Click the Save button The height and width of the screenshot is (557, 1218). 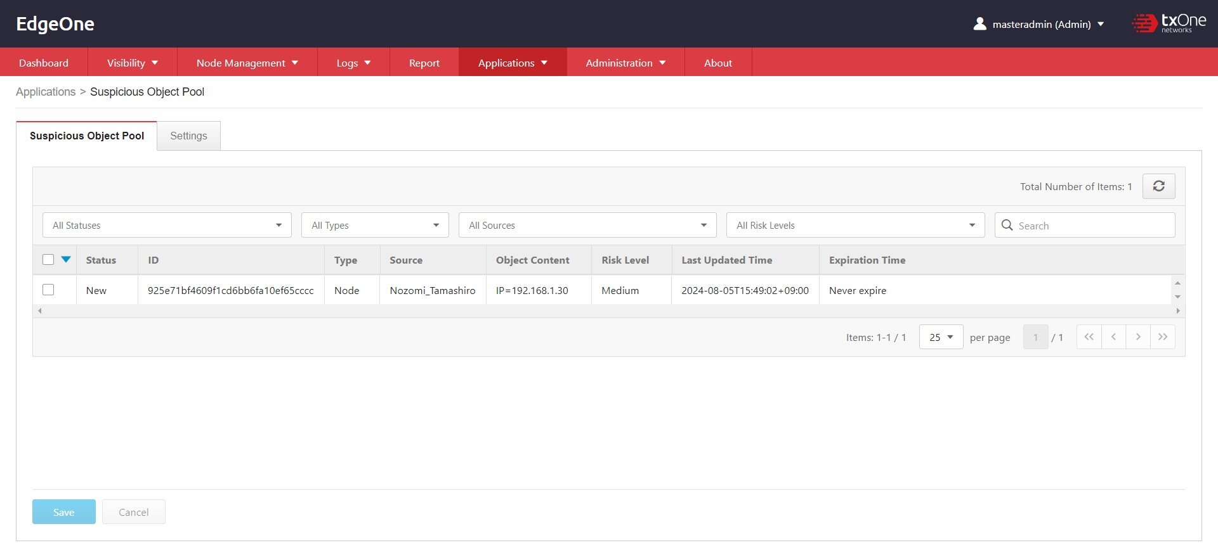tap(64, 512)
